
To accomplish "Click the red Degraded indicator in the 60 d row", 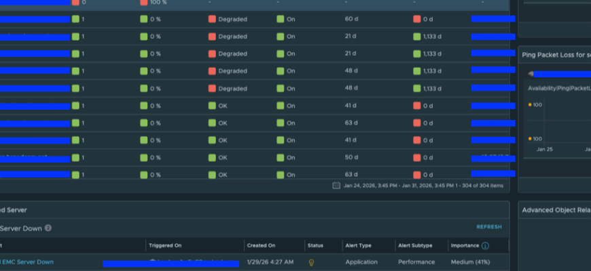I will tap(212, 19).
